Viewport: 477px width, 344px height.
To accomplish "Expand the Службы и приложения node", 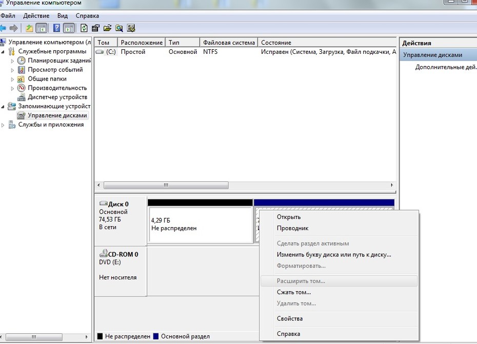I will (x=3, y=125).
